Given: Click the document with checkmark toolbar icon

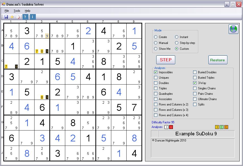Looking at the screenshot, I should tap(18, 17).
